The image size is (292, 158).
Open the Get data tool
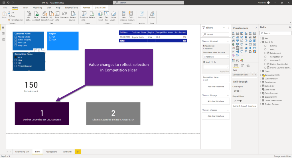[29, 16]
